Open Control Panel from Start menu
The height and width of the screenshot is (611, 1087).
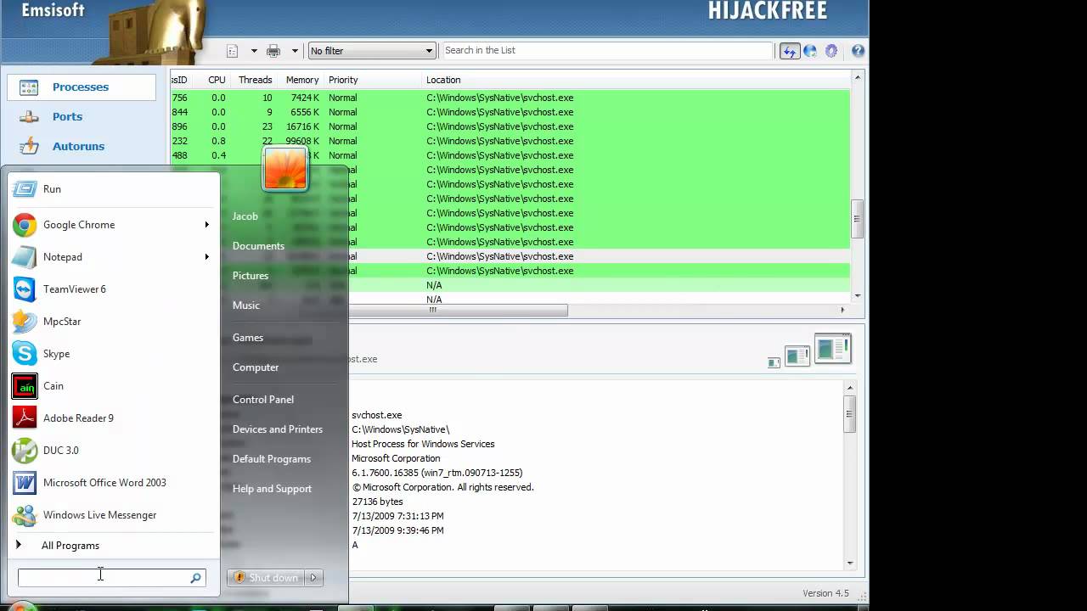tap(263, 400)
